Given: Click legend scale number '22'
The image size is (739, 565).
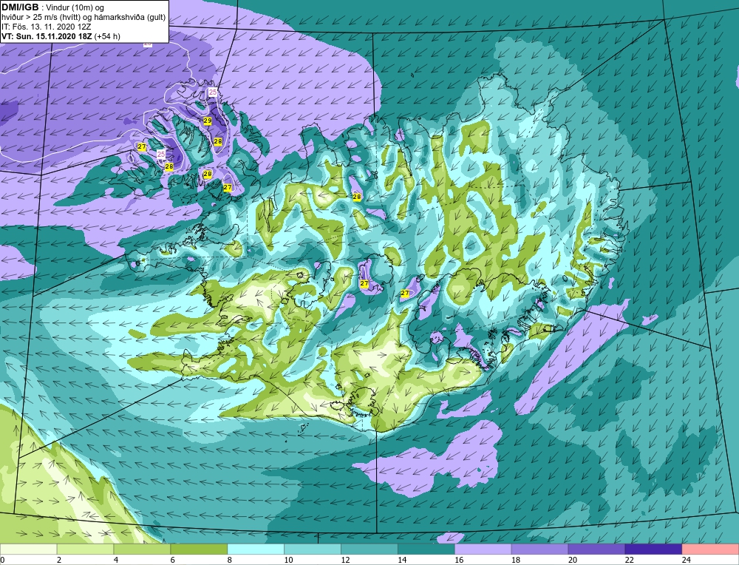Looking at the screenshot, I should (629, 560).
